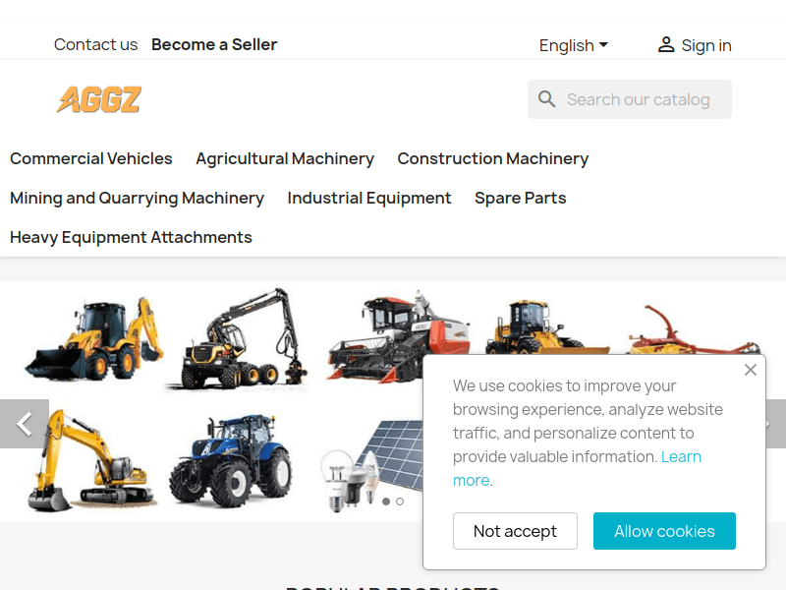Open the English language dropdown
Screen dimensions: 786x590
(574, 45)
